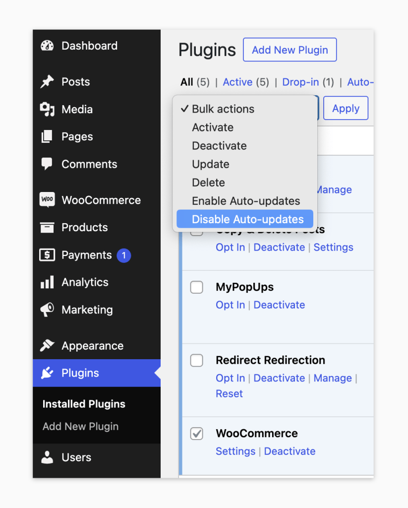Open Products in the sidebar
The image size is (408, 508).
[85, 227]
